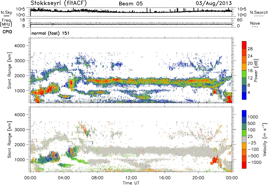Click the solid line sample under N.Sky
268x185 pixels.
6,16
